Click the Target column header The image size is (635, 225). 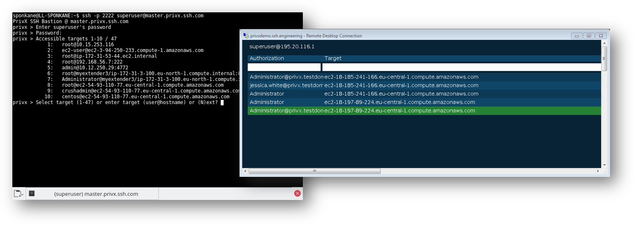[333, 58]
